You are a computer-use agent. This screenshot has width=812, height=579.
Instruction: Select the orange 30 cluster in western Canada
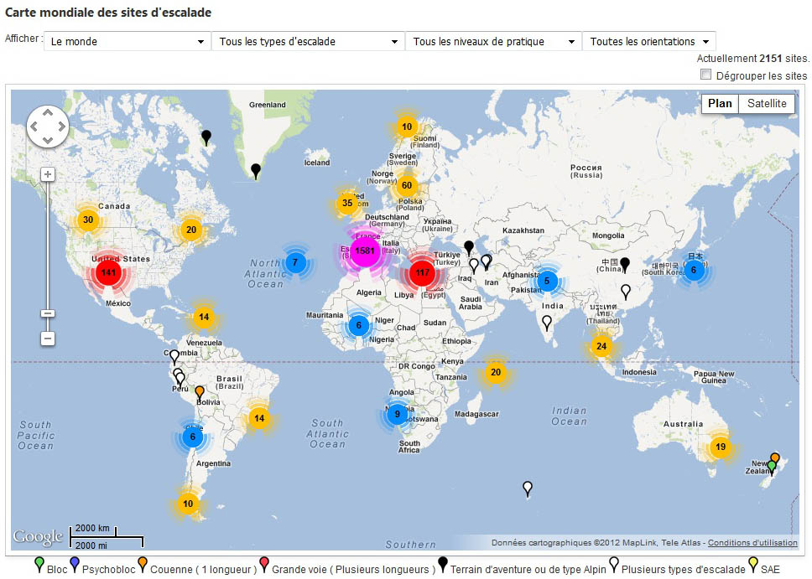point(88,220)
